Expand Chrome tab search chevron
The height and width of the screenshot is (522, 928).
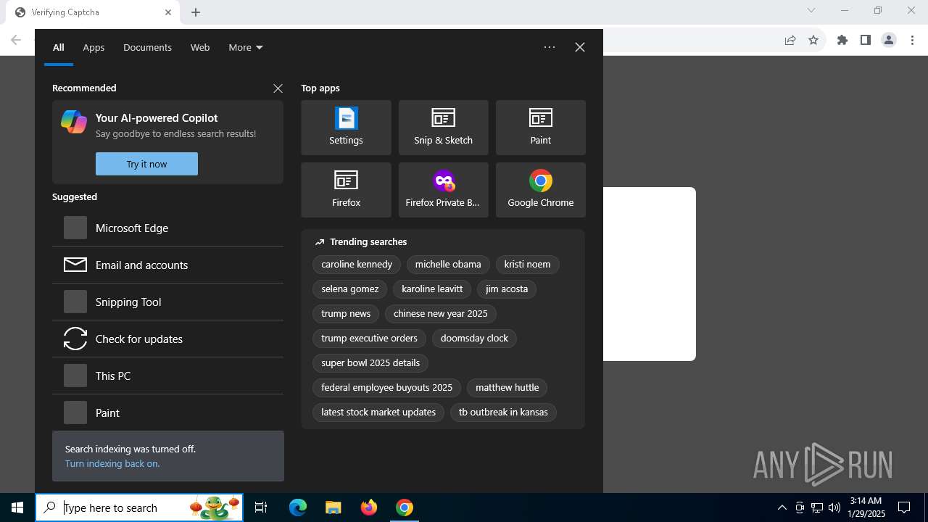tap(811, 10)
